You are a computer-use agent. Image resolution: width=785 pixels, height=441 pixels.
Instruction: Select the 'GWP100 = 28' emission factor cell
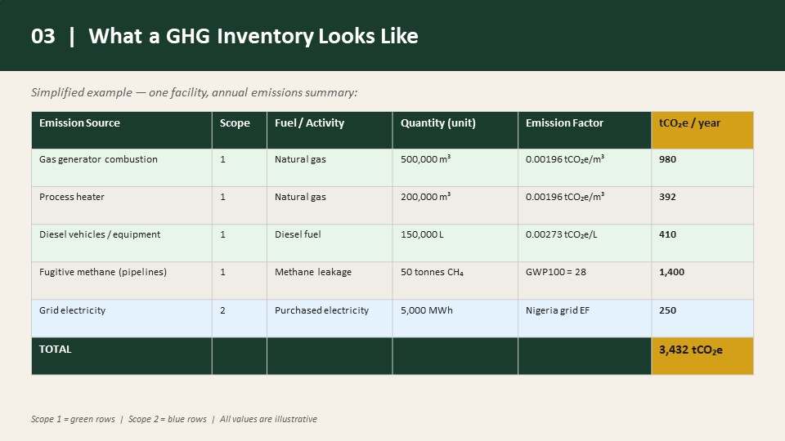tap(585, 280)
